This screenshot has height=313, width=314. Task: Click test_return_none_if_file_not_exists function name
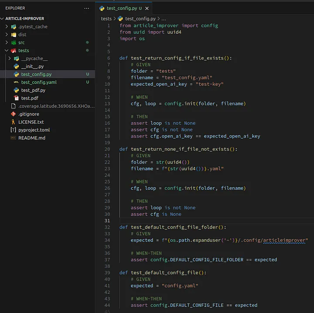pyautogui.click(x=180, y=149)
